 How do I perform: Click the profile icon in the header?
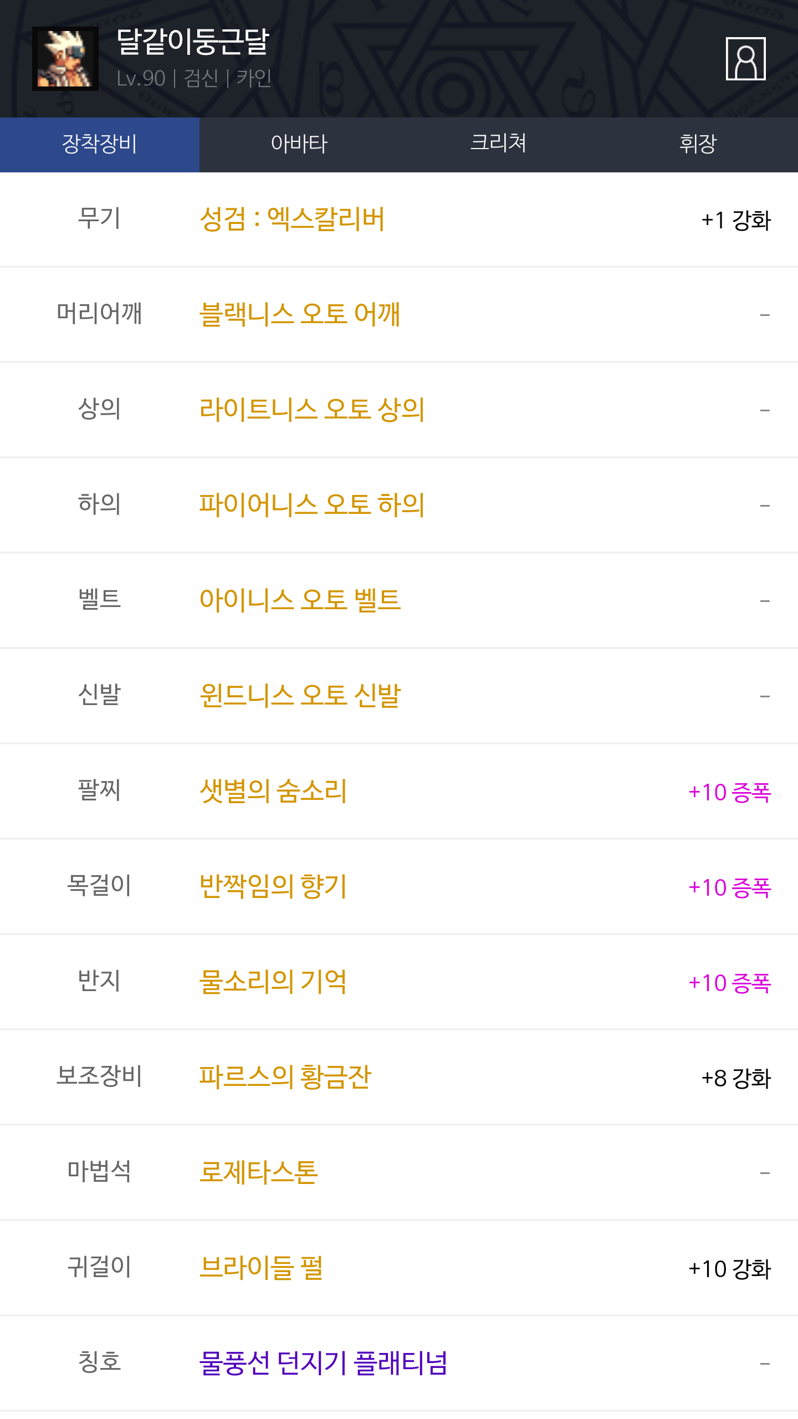[x=745, y=59]
